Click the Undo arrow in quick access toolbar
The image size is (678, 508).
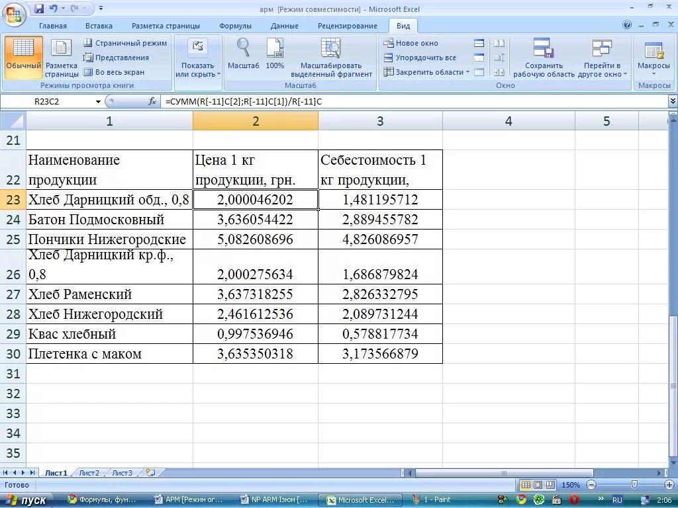[x=53, y=8]
